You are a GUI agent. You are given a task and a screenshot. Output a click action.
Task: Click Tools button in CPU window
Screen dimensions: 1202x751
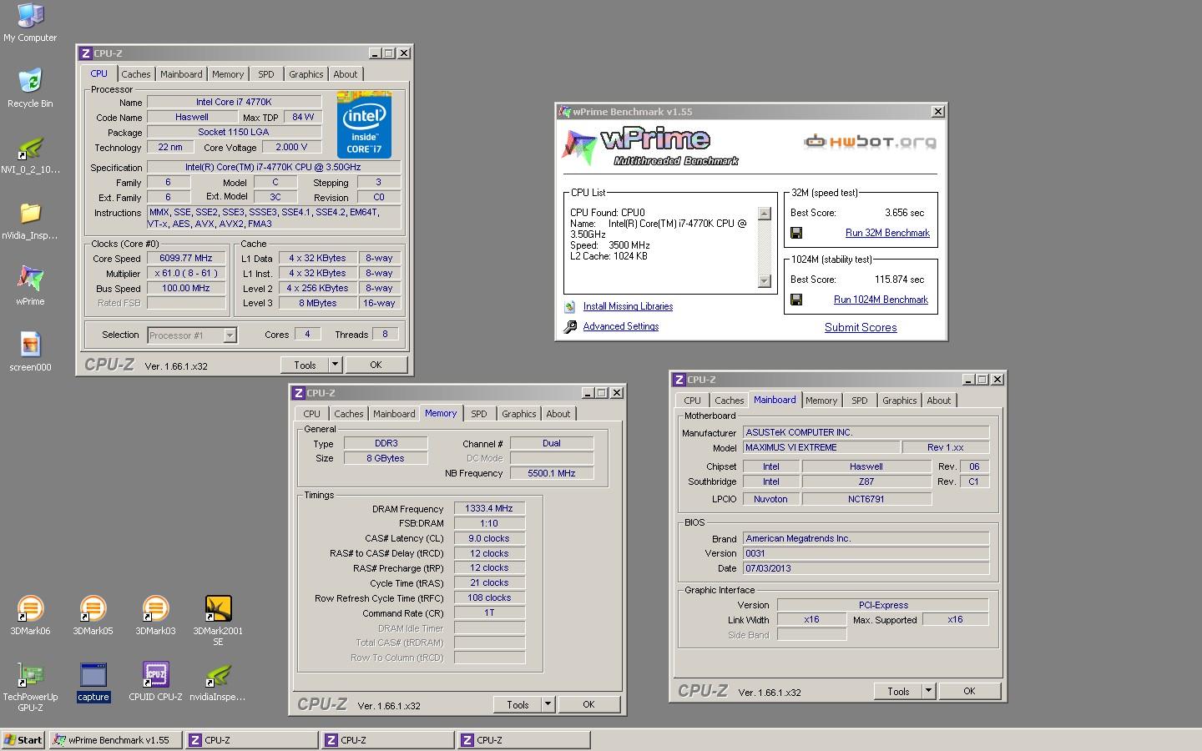(x=305, y=365)
